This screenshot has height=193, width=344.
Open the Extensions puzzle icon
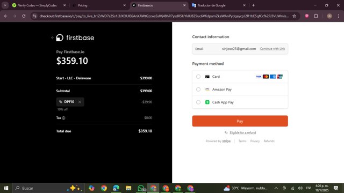pos(316,16)
